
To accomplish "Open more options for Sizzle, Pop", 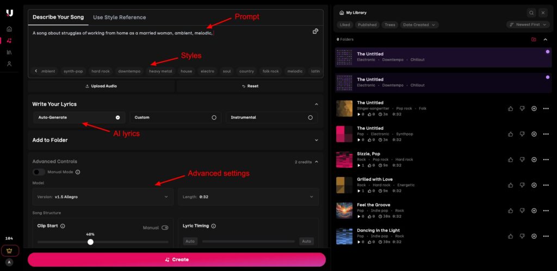I will coord(546,159).
